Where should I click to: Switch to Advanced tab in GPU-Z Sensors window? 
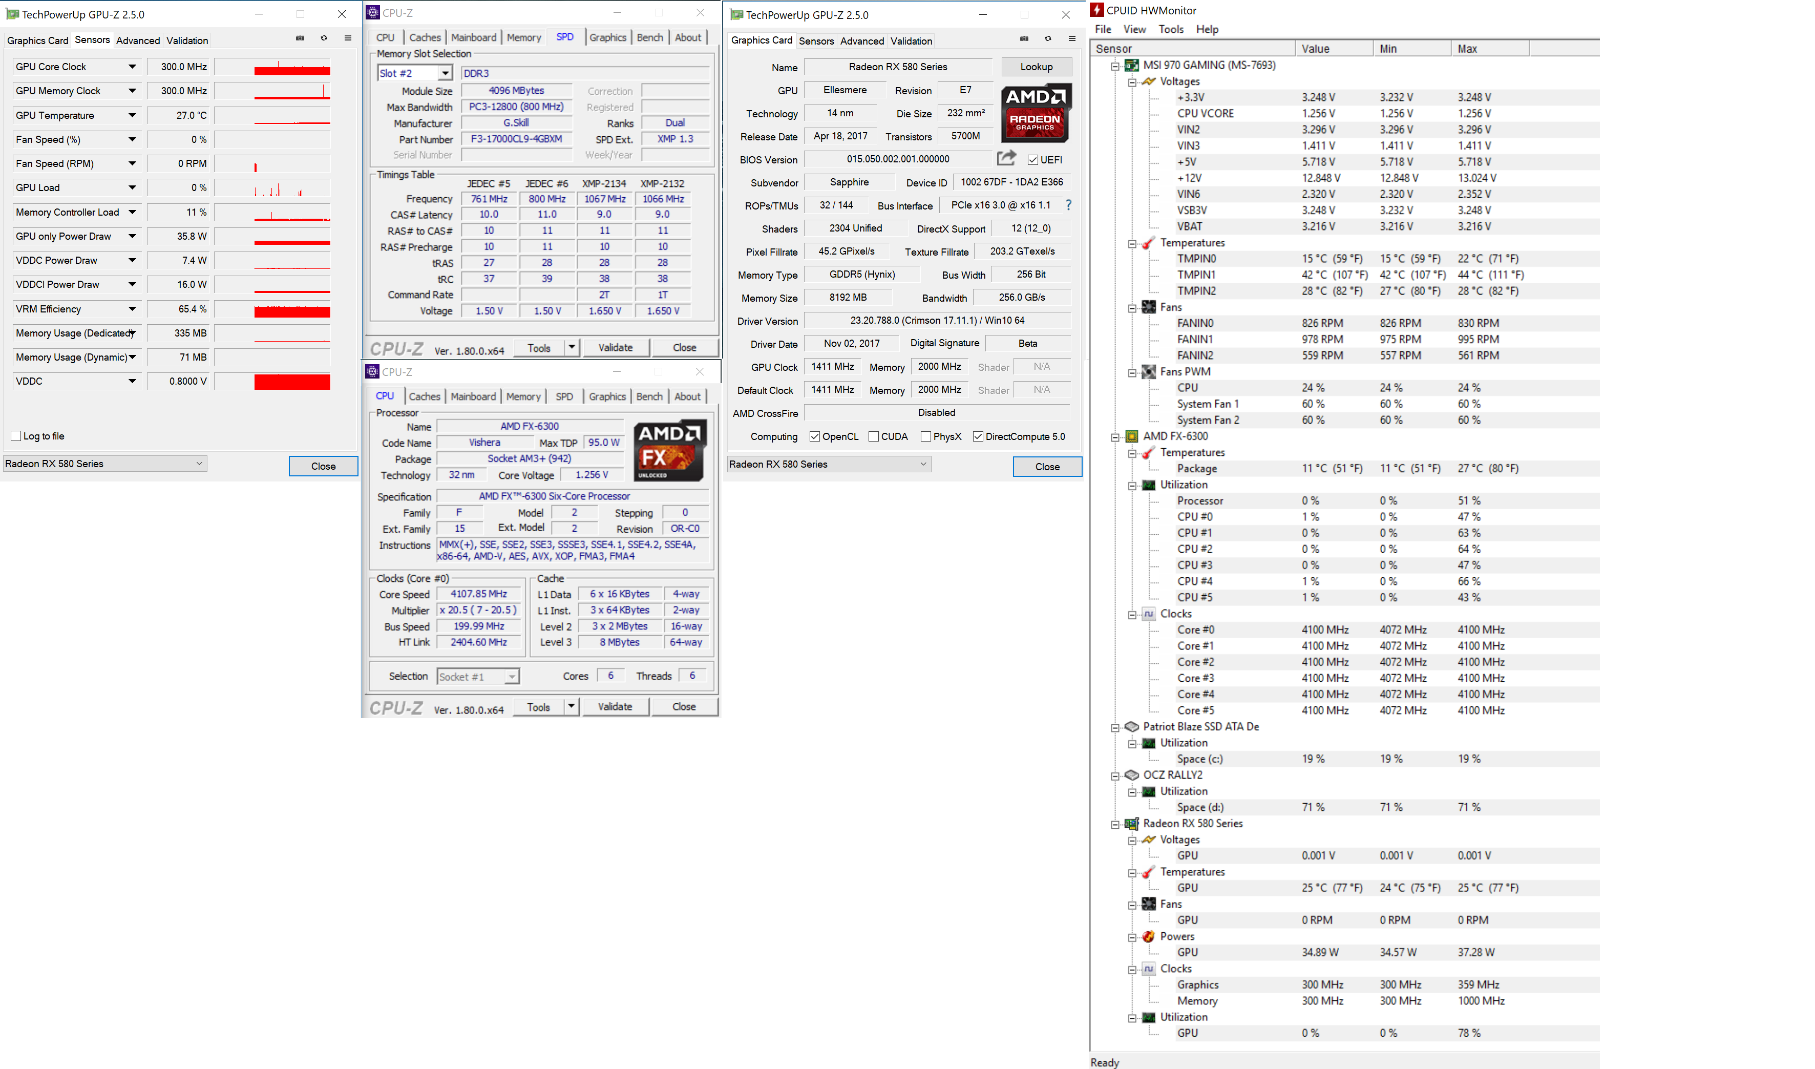click(138, 40)
